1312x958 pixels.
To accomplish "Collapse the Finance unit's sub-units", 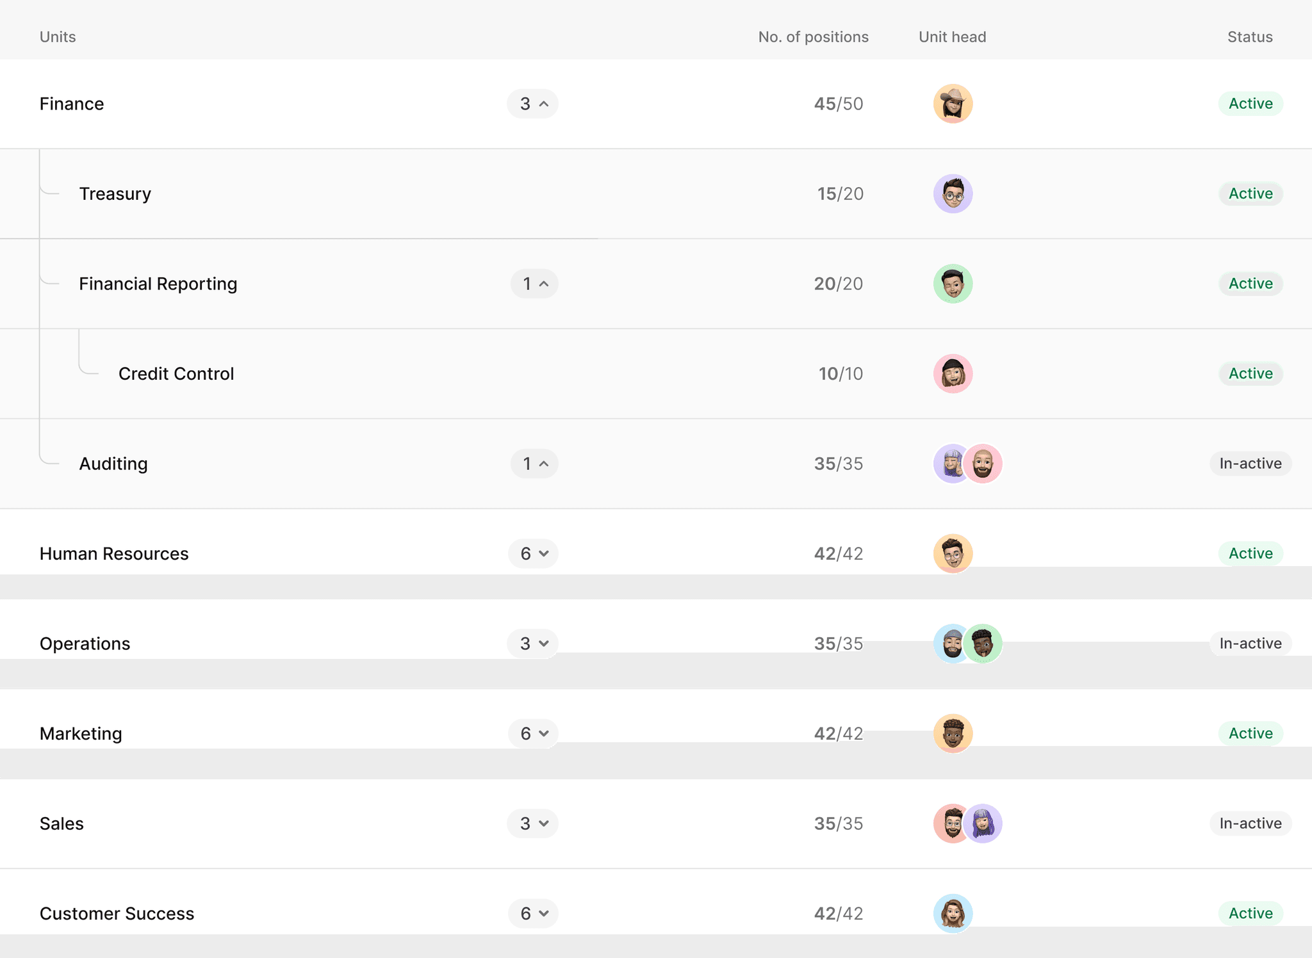I will 532,103.
